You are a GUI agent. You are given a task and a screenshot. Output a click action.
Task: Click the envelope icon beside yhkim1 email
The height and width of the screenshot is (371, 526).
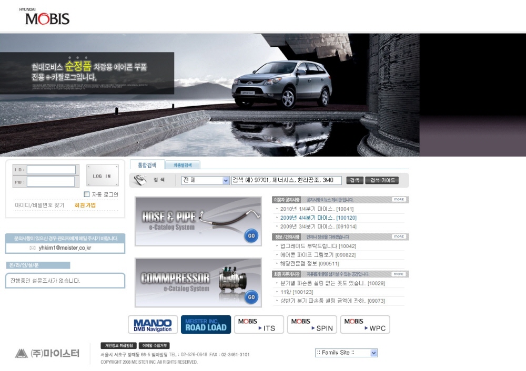[x=33, y=248]
